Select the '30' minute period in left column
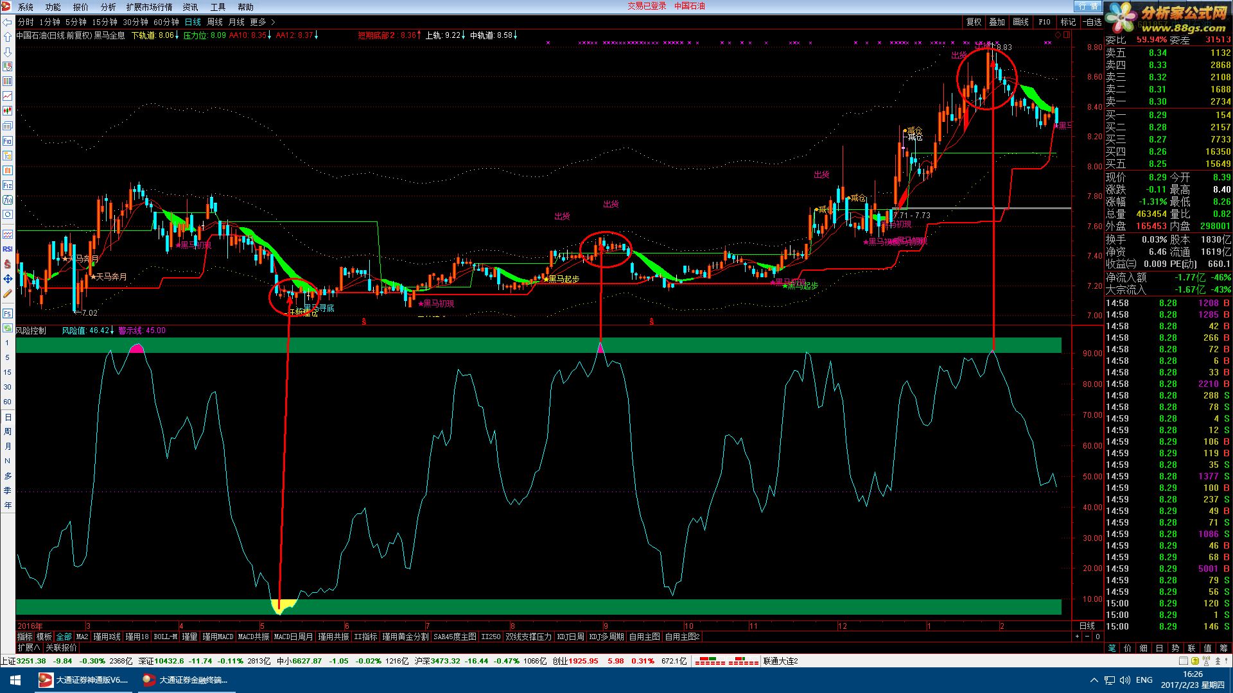 8,387
